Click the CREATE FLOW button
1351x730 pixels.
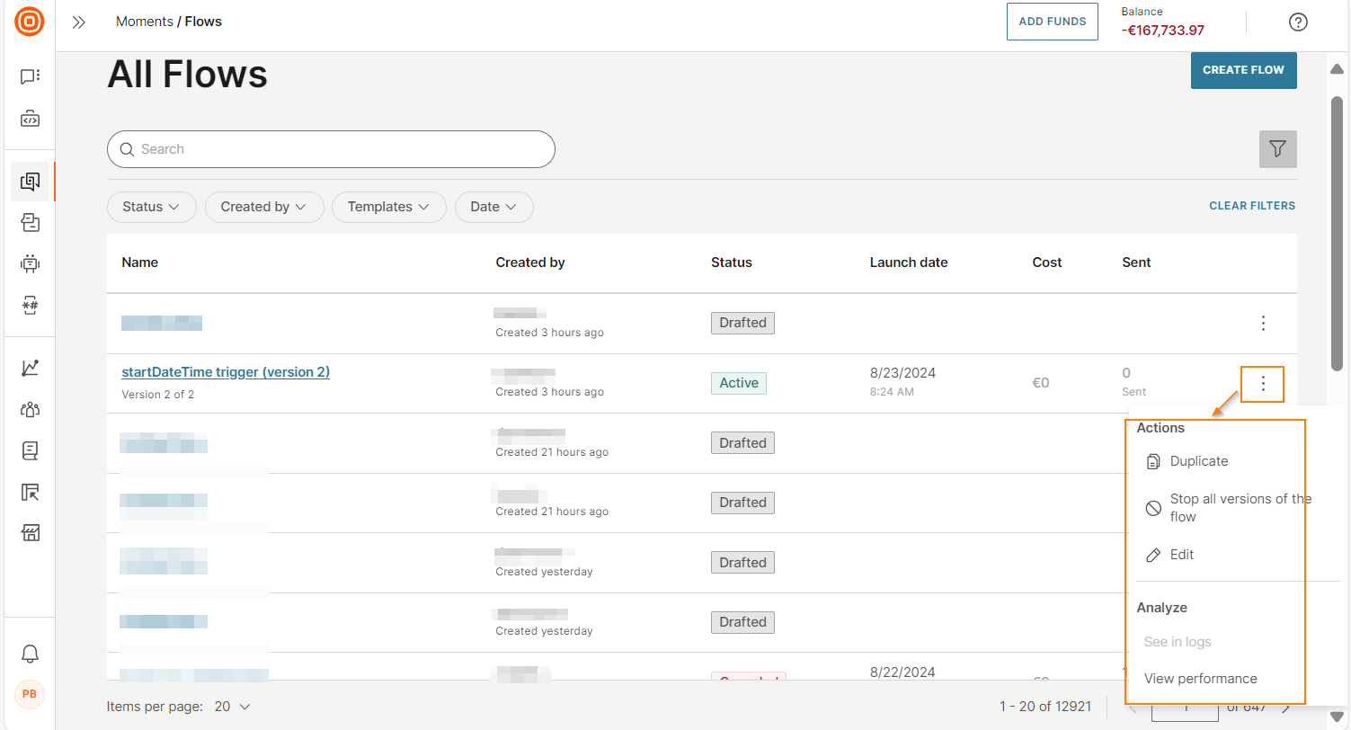click(1243, 70)
